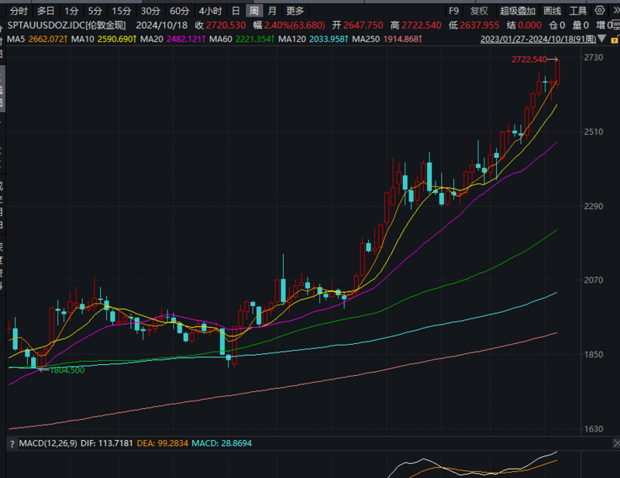Screen dimensions: 620x478
Task: Open 超级叠加 overlay menu
Action: pyautogui.click(x=518, y=11)
